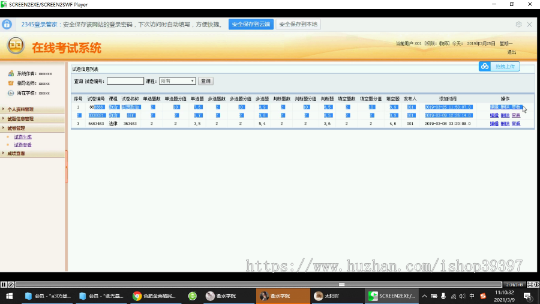Click 删除 link in row 2

505,115
